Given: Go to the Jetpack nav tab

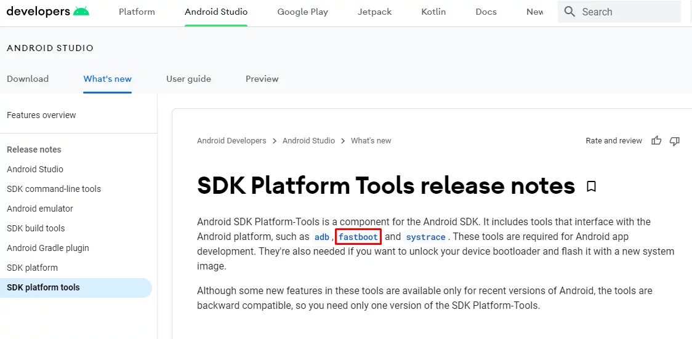Looking at the screenshot, I should point(375,12).
